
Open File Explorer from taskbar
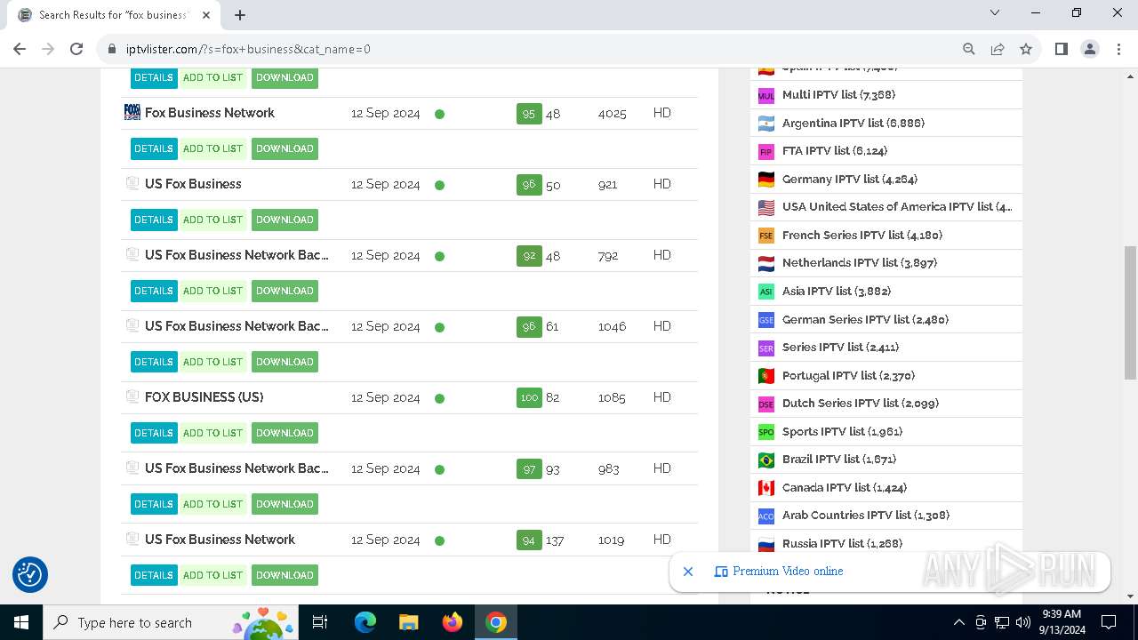click(408, 622)
